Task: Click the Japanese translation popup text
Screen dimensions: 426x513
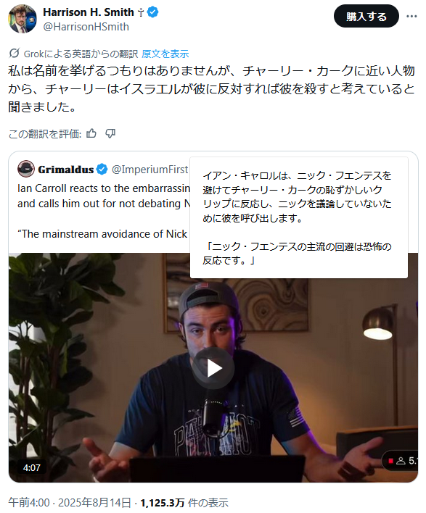Action: [298, 218]
